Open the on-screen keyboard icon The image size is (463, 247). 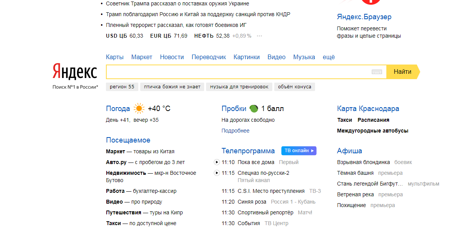tap(377, 72)
